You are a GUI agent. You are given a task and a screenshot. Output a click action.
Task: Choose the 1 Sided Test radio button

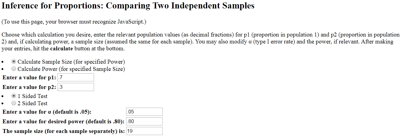point(14,96)
